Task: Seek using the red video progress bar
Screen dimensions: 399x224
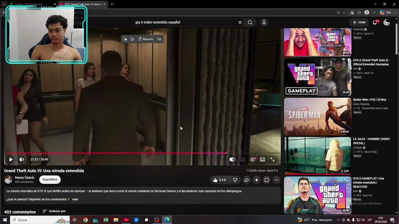Action: [142, 153]
